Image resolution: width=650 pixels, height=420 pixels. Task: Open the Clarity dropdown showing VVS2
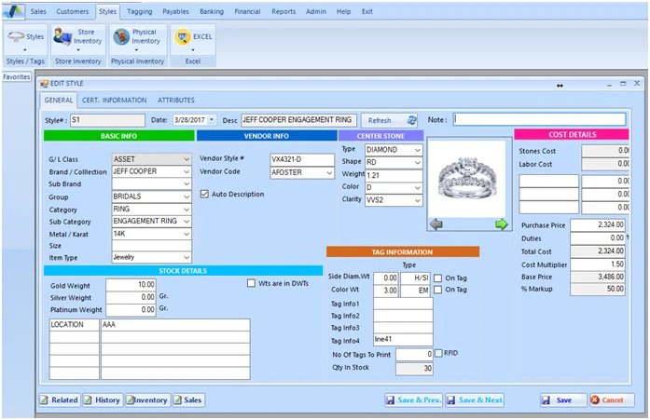(418, 200)
